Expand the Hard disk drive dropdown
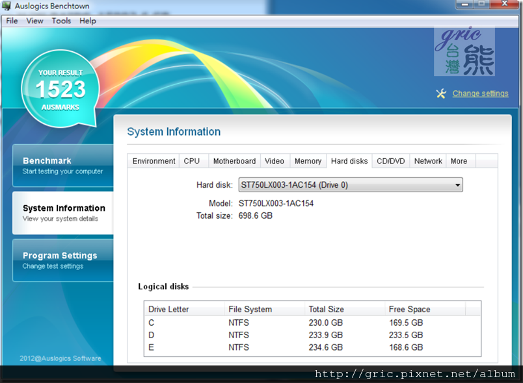This screenshot has height=383, width=523. tap(351, 184)
